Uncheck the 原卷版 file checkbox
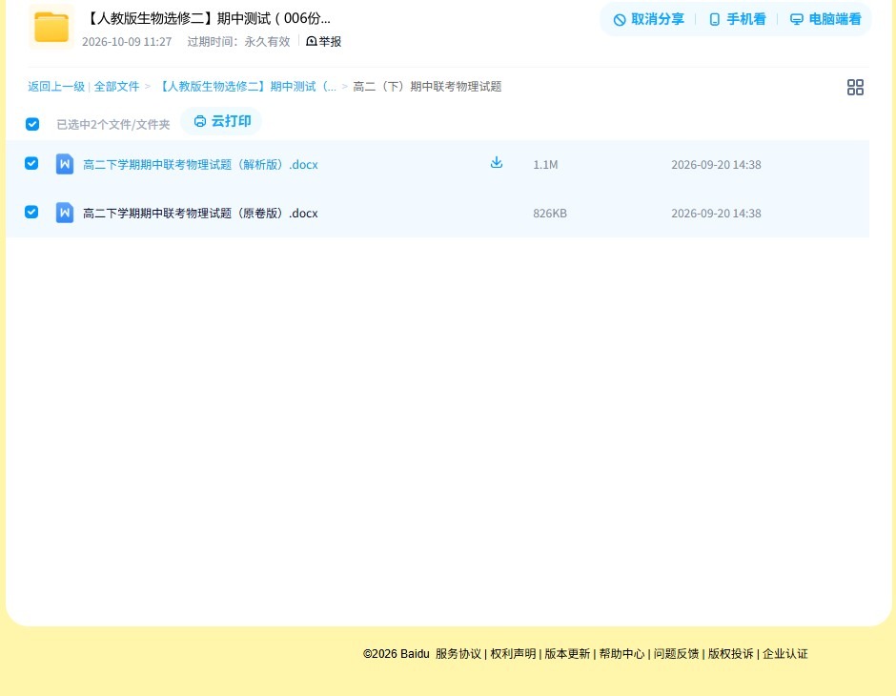Image resolution: width=896 pixels, height=696 pixels. click(x=32, y=212)
